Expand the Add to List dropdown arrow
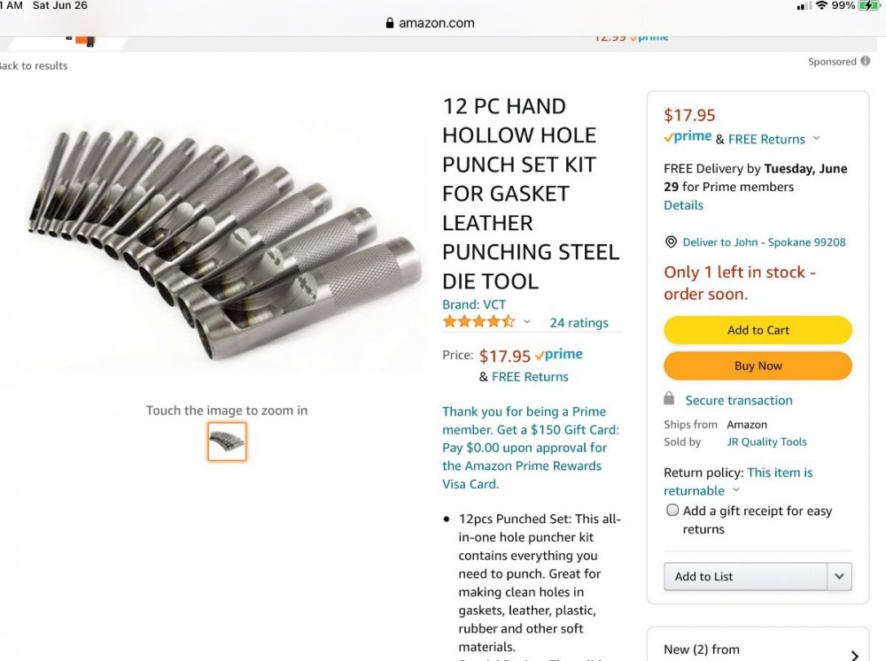Screen dimensions: 886x661 (839, 576)
